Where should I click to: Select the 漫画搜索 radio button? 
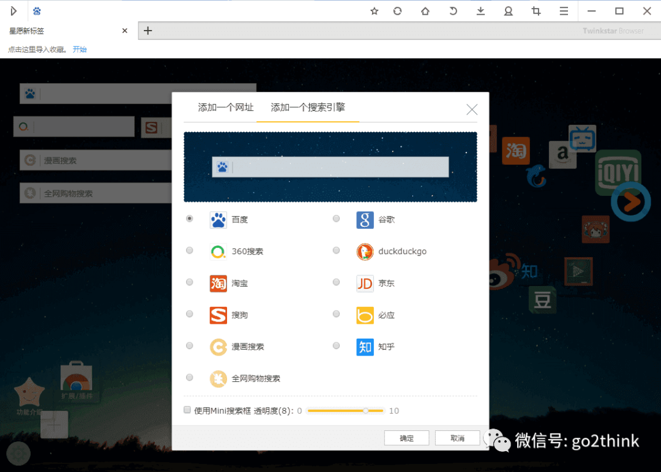click(x=190, y=346)
